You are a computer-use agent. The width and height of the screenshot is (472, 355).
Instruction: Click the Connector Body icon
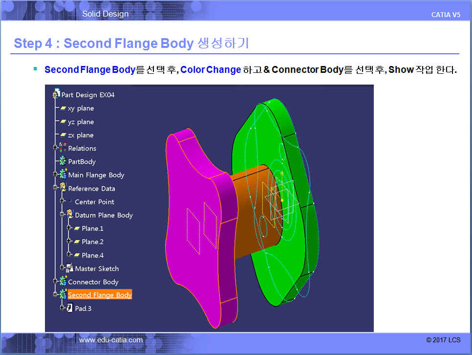(63, 282)
